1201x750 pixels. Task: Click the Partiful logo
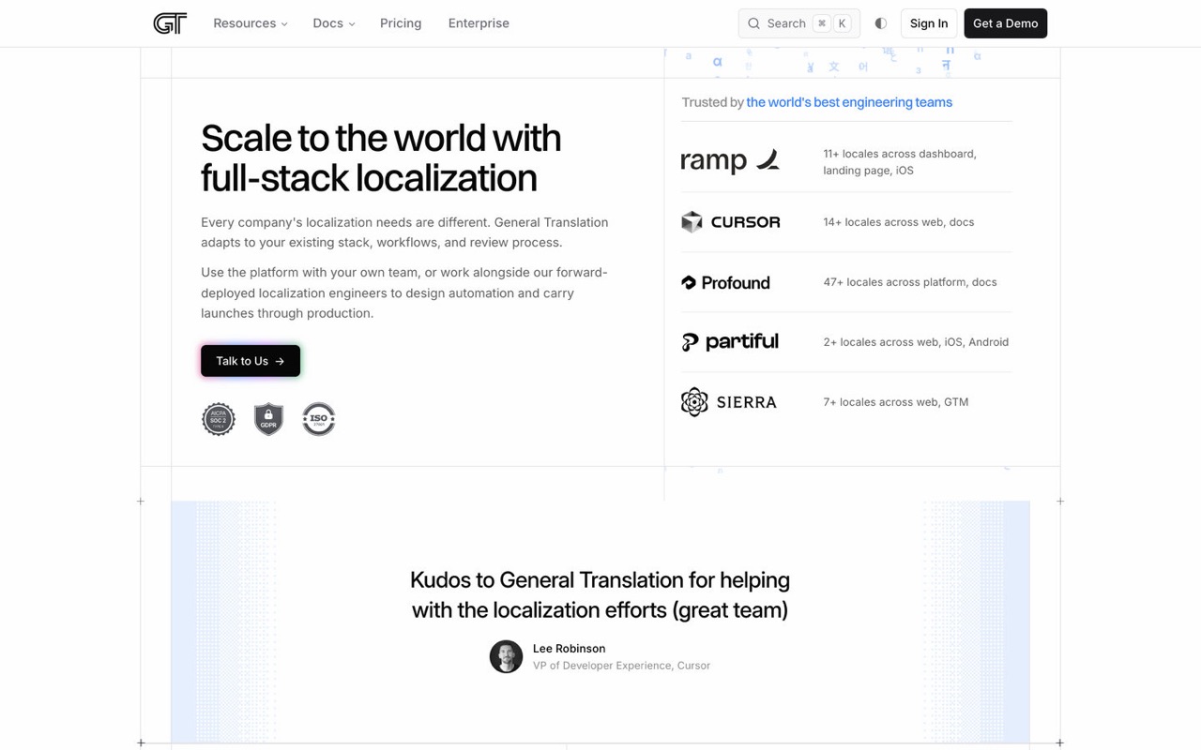730,342
